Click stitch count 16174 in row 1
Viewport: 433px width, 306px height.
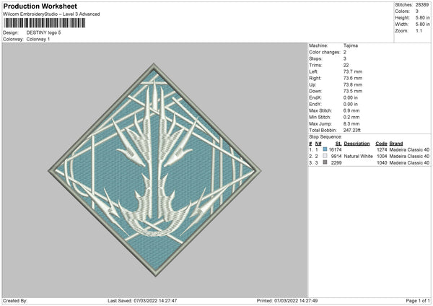336,149
